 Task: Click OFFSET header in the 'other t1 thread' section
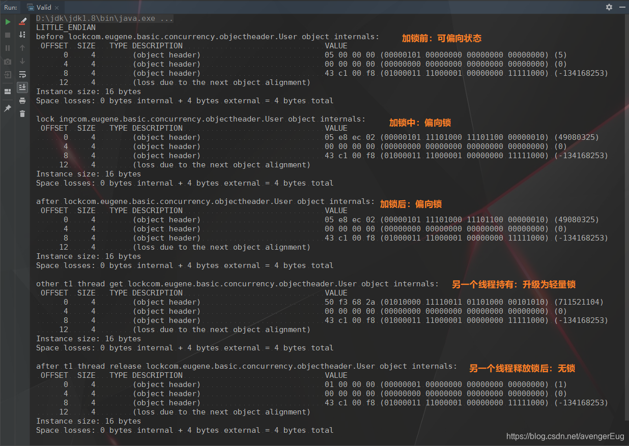tap(54, 293)
